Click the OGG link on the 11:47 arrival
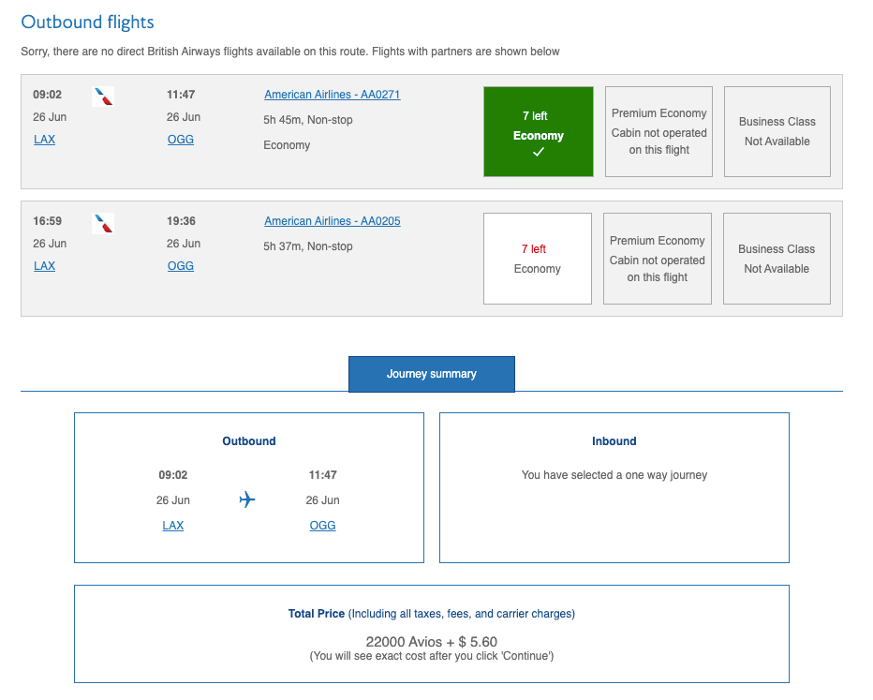The width and height of the screenshot is (873, 700). click(180, 140)
